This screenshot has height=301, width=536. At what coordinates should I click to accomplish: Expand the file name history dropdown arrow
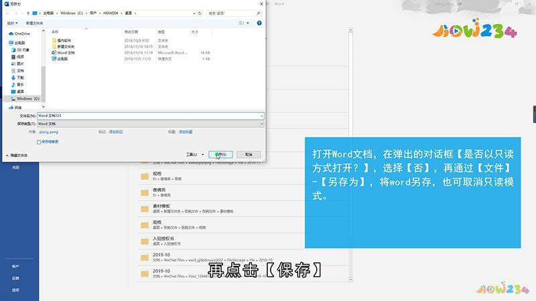click(x=261, y=116)
